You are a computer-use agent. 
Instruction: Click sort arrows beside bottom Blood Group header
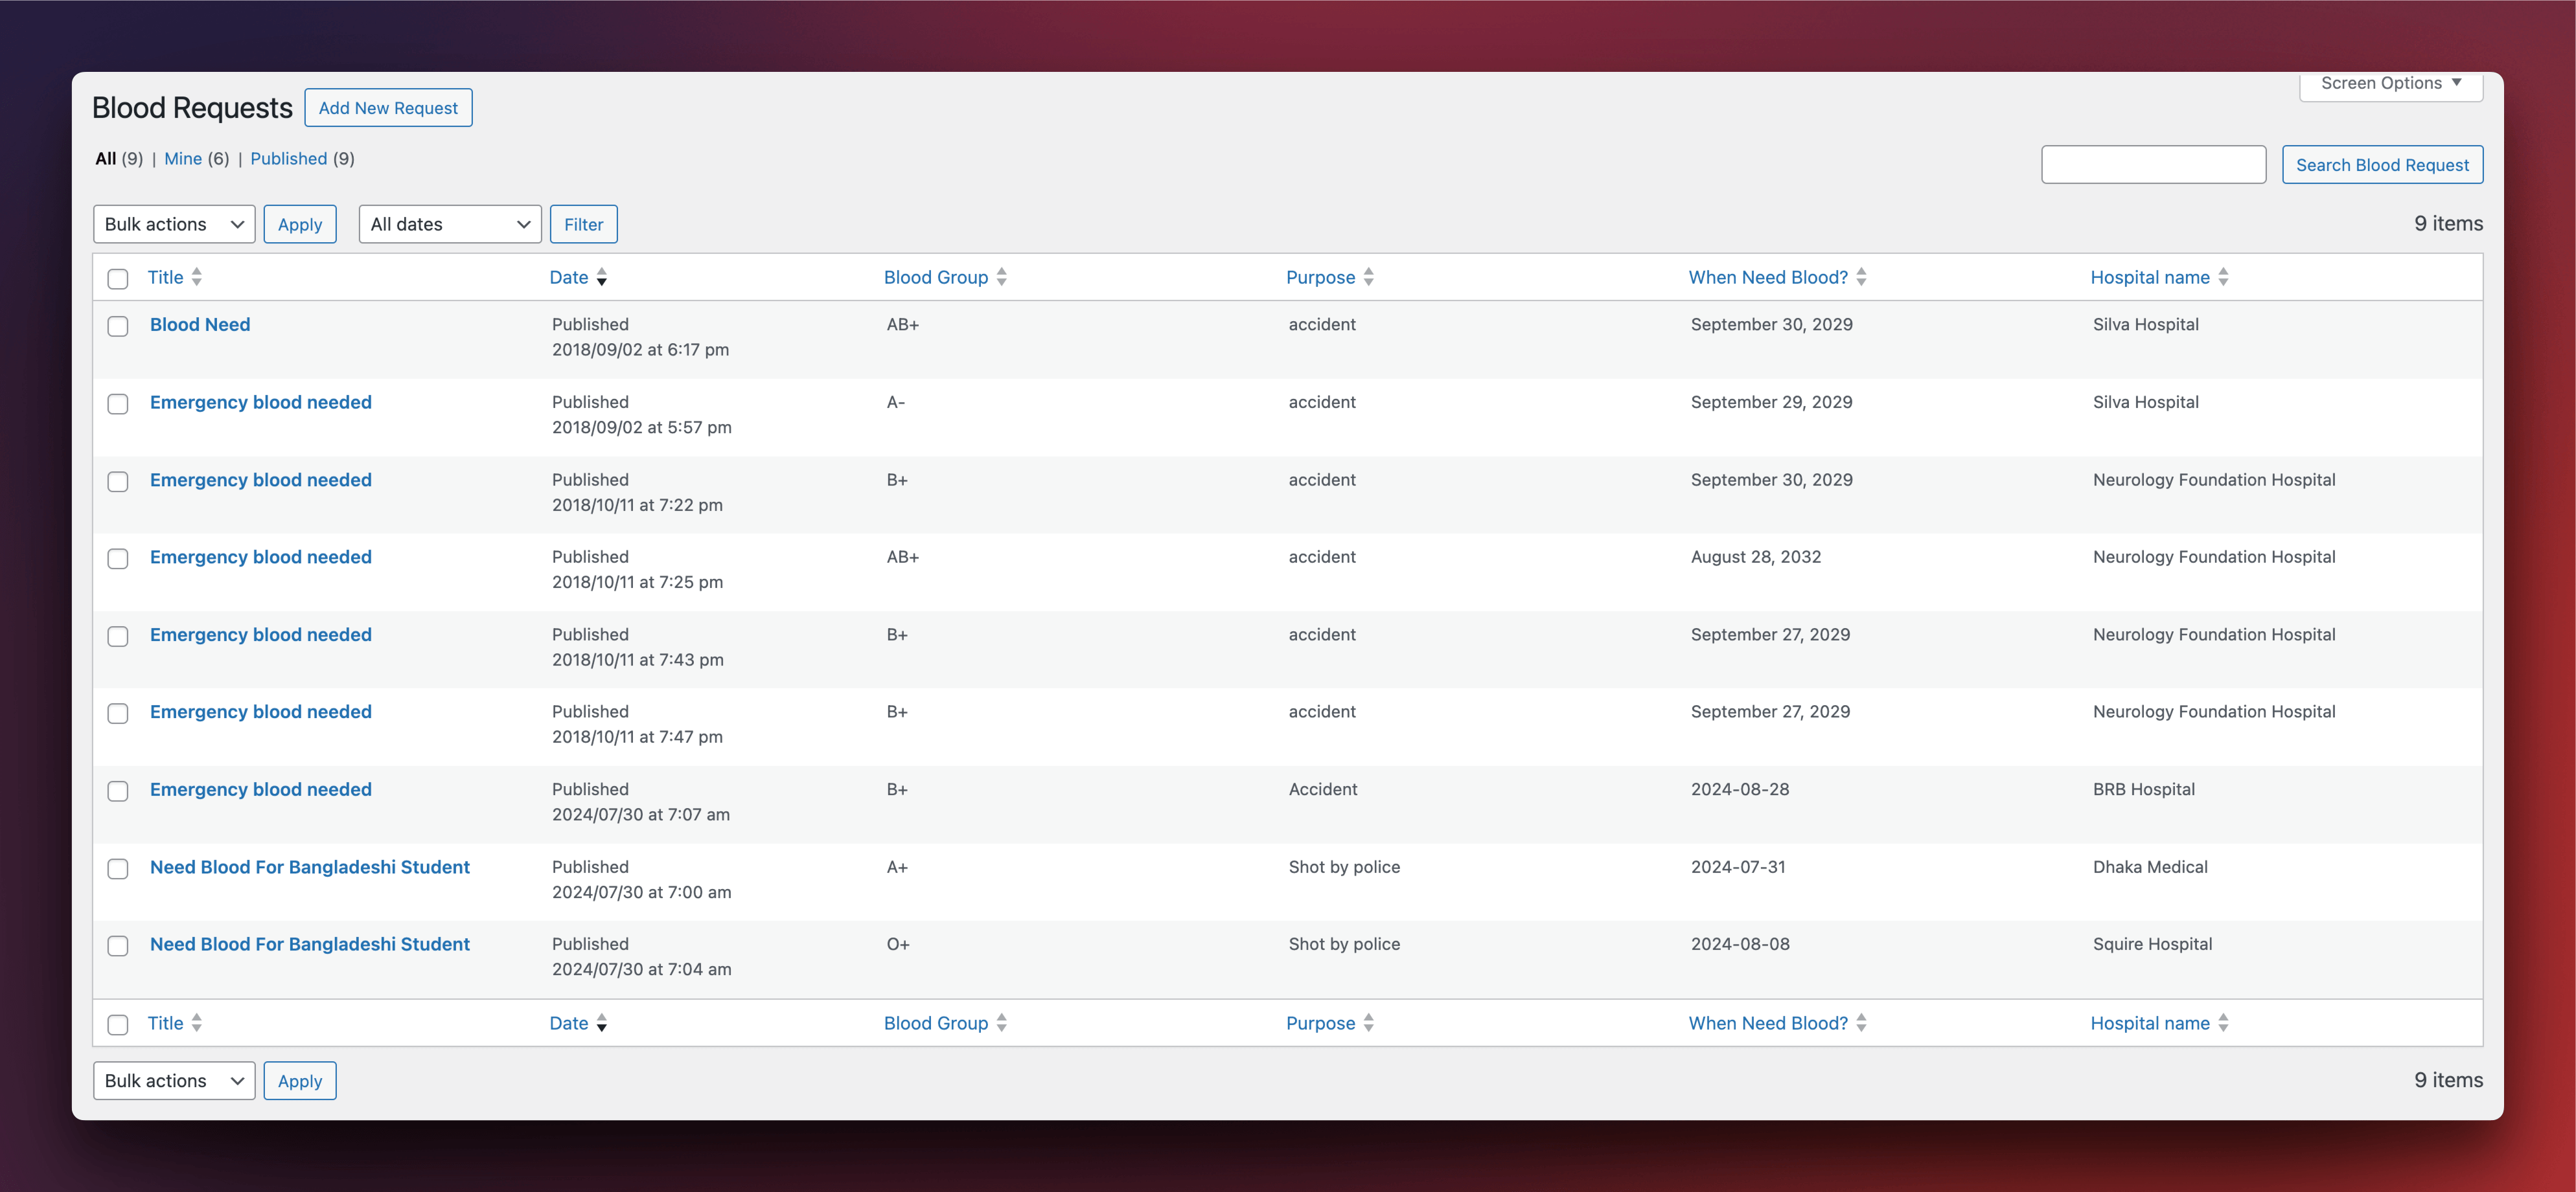[x=1002, y=1022]
